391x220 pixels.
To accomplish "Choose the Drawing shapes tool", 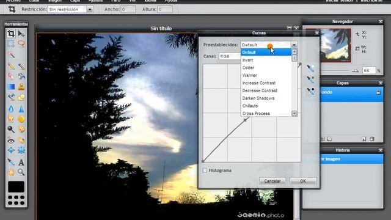I will (x=21, y=97).
